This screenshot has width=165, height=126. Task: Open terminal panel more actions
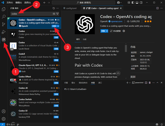(153, 83)
